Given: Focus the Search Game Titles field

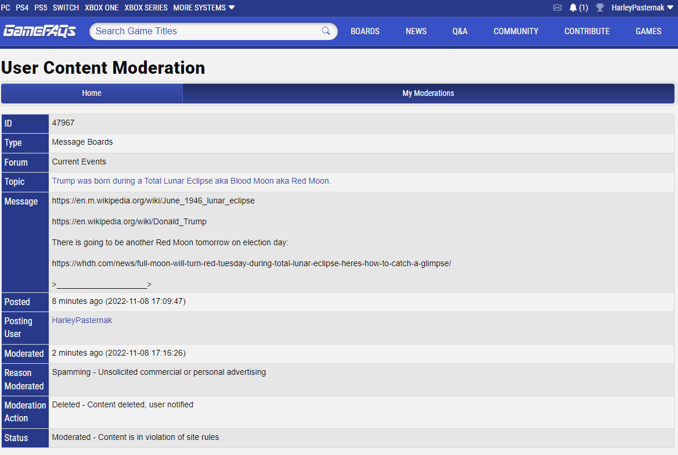Looking at the screenshot, I should point(213,31).
